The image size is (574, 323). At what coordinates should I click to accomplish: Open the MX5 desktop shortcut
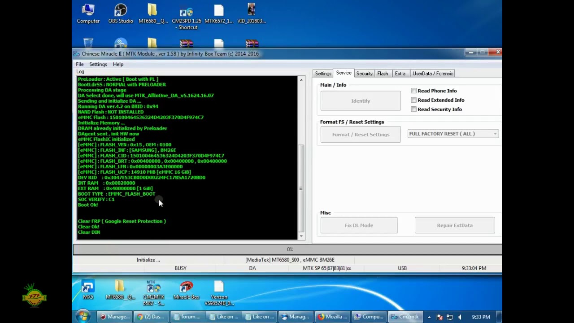(x=88, y=290)
